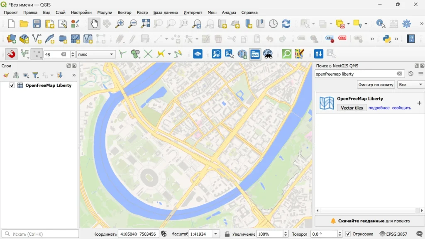Viewport: 425px width, 239px height.
Task: Open the Проект menu
Action: [x=11, y=12]
